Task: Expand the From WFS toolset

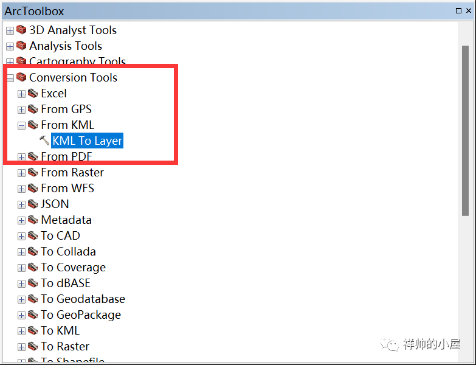Action: pos(21,189)
